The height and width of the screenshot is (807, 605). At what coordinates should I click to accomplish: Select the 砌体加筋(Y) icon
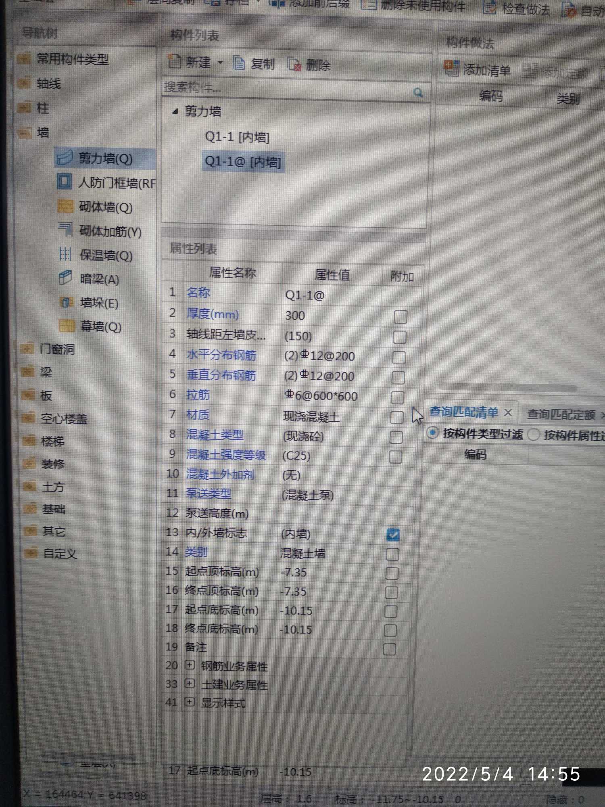click(x=65, y=230)
